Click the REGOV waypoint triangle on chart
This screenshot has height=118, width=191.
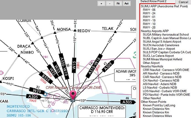click(x=75, y=30)
